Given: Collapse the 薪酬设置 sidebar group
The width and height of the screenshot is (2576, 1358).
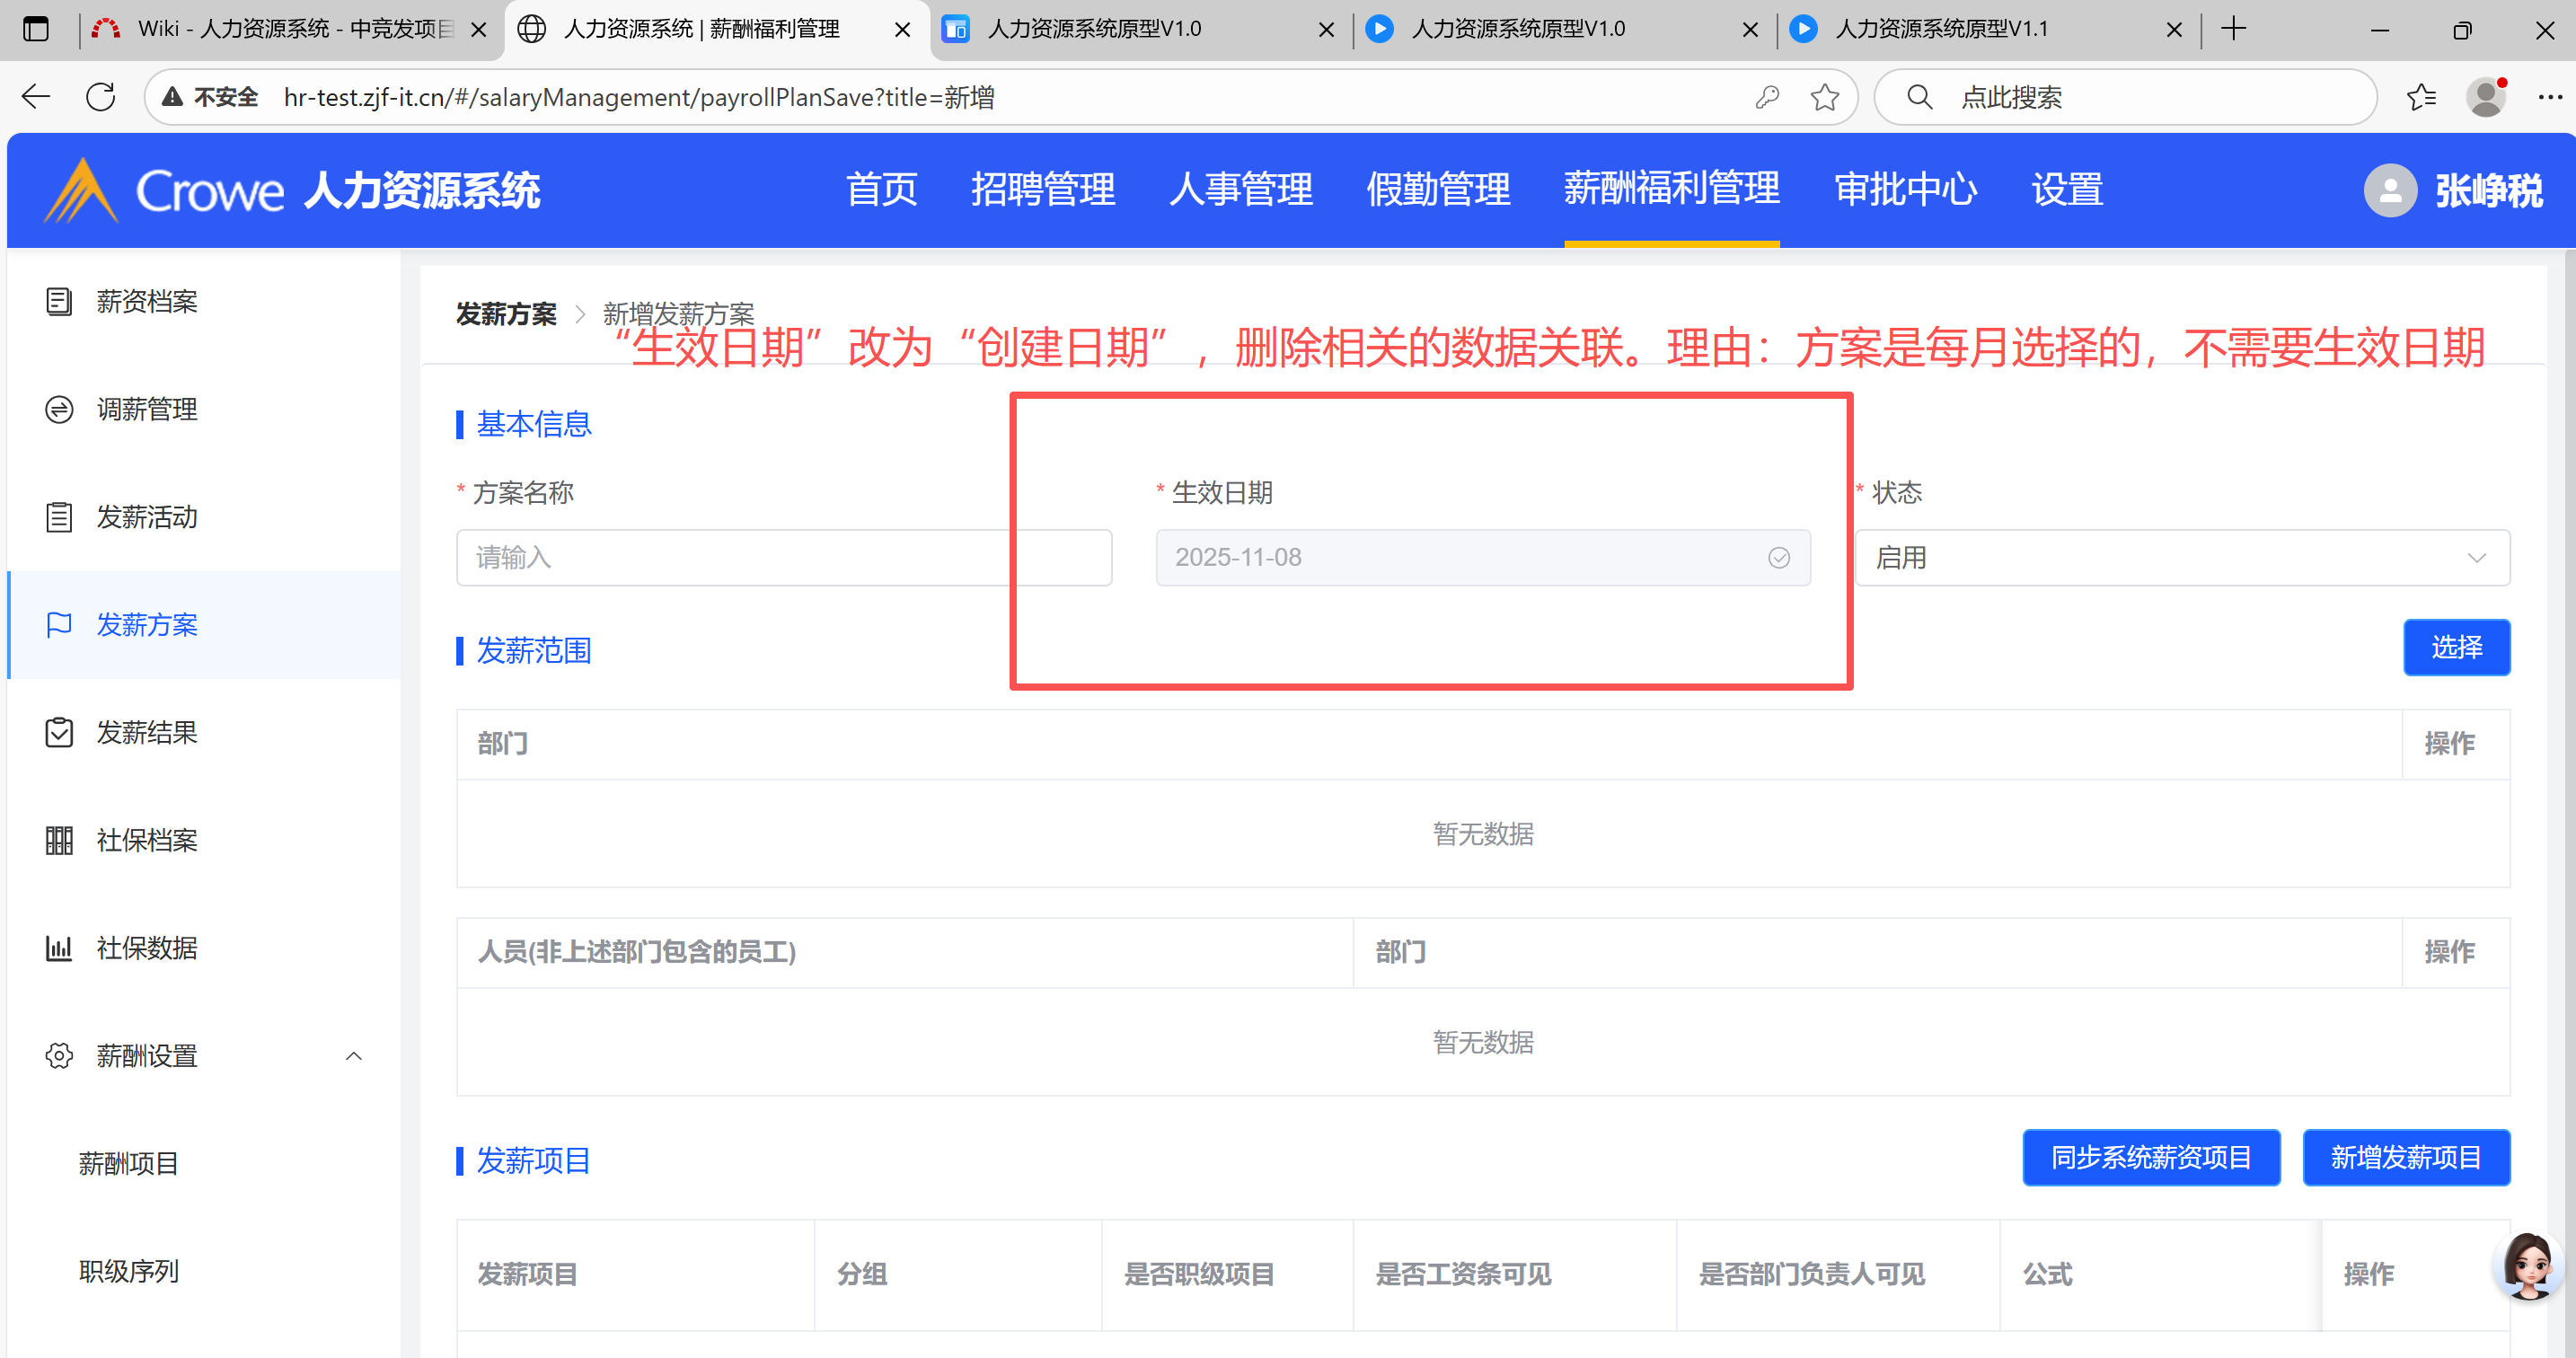Looking at the screenshot, I should point(353,1056).
